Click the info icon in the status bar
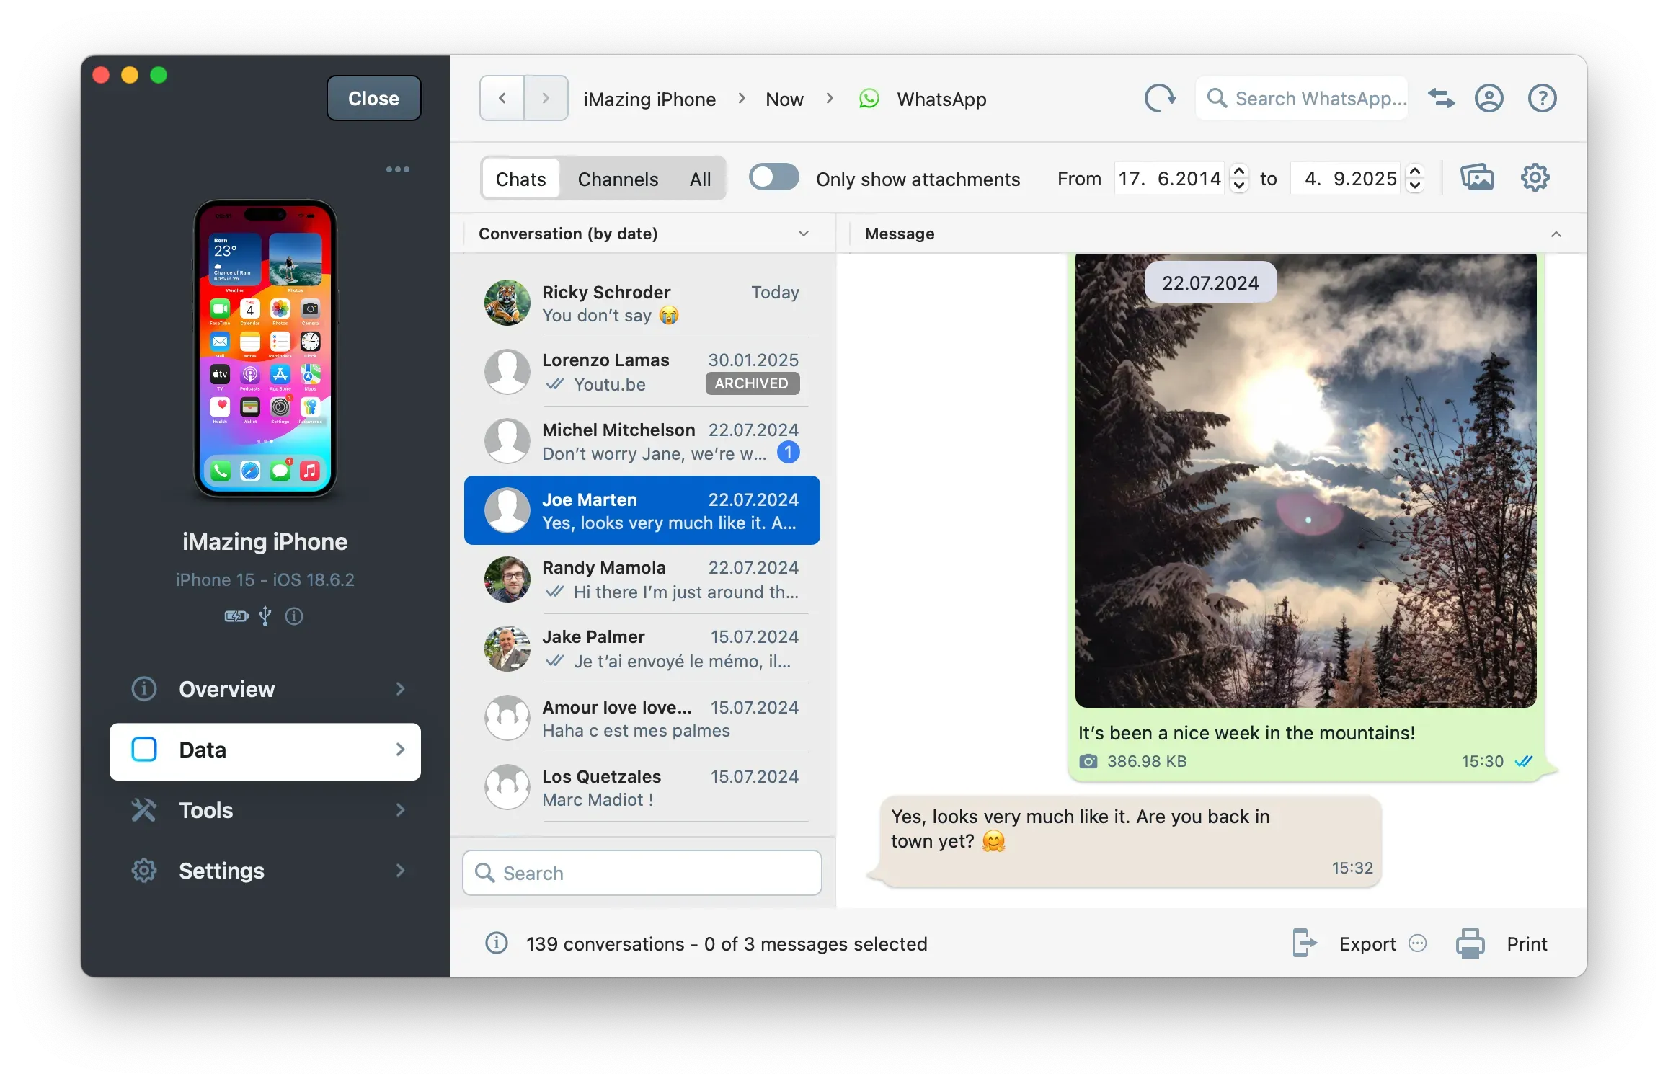This screenshot has height=1084, width=1668. click(497, 943)
